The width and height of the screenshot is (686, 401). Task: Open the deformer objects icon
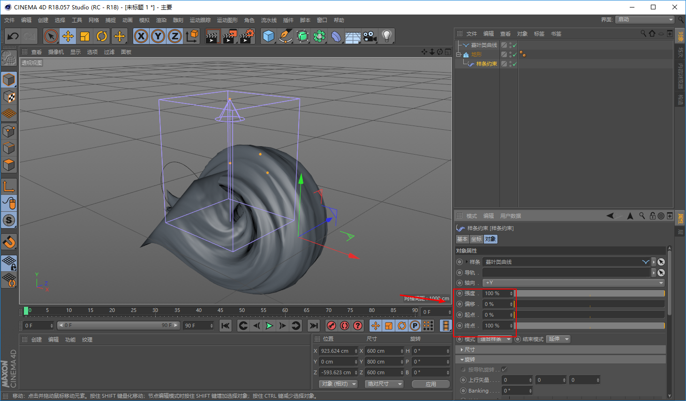[x=336, y=36]
